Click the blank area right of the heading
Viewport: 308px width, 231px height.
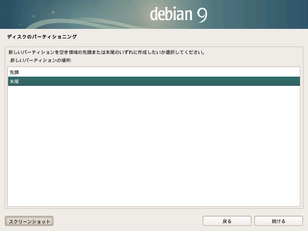point(192,37)
